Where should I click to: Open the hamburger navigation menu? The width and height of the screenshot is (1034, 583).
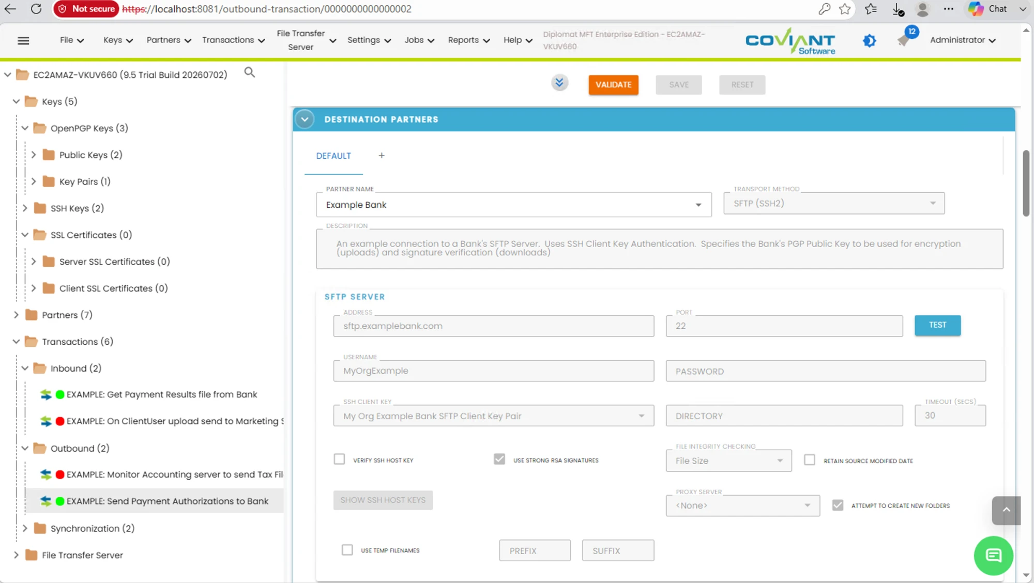tap(23, 40)
